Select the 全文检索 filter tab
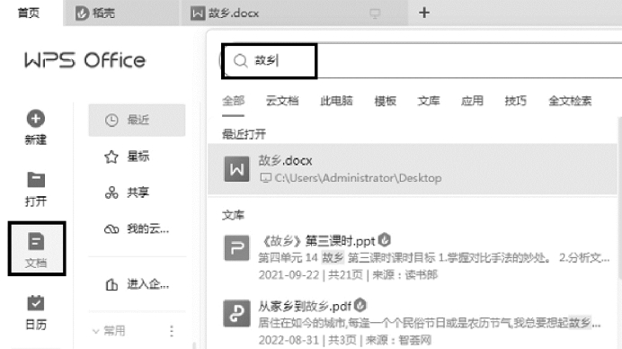This screenshot has height=349, width=622. point(570,101)
